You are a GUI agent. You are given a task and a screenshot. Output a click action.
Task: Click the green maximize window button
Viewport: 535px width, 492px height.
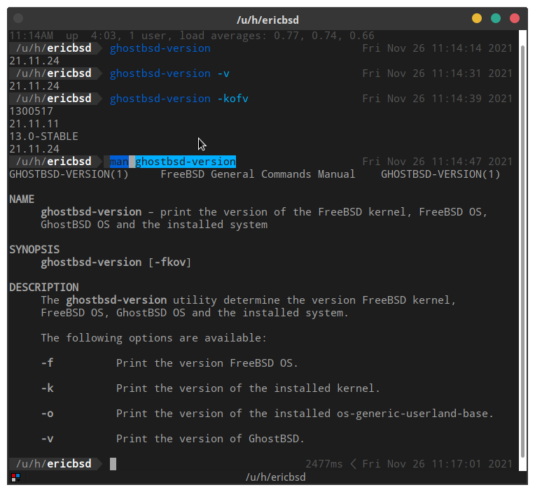[x=496, y=18]
